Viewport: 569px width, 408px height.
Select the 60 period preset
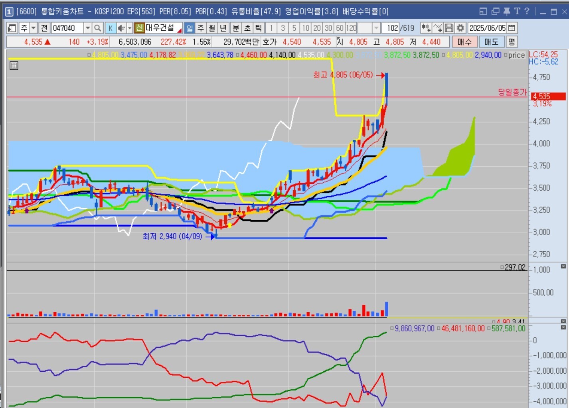(340, 28)
